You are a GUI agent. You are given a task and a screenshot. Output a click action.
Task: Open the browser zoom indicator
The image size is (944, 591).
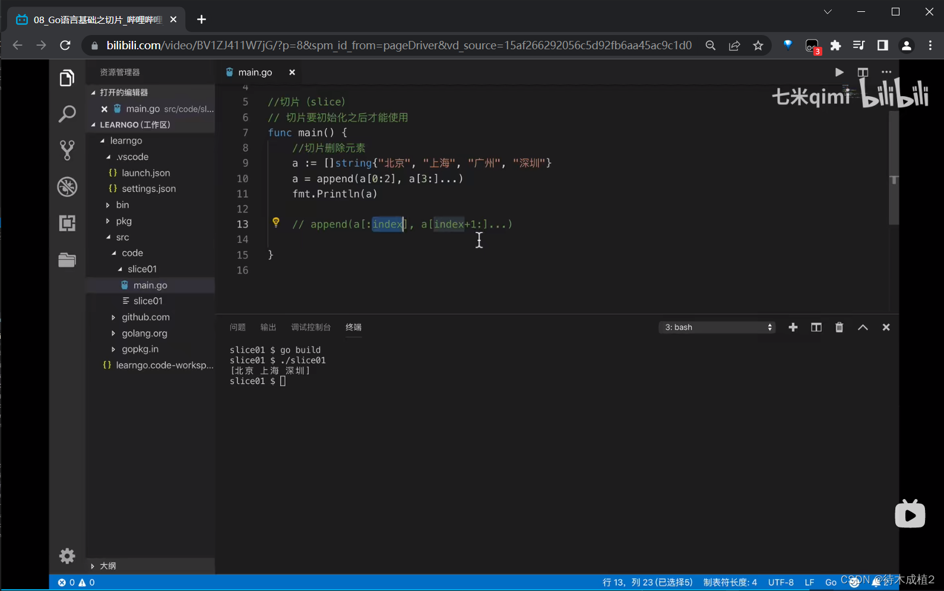point(710,46)
